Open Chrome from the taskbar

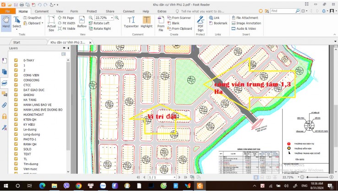78,186
